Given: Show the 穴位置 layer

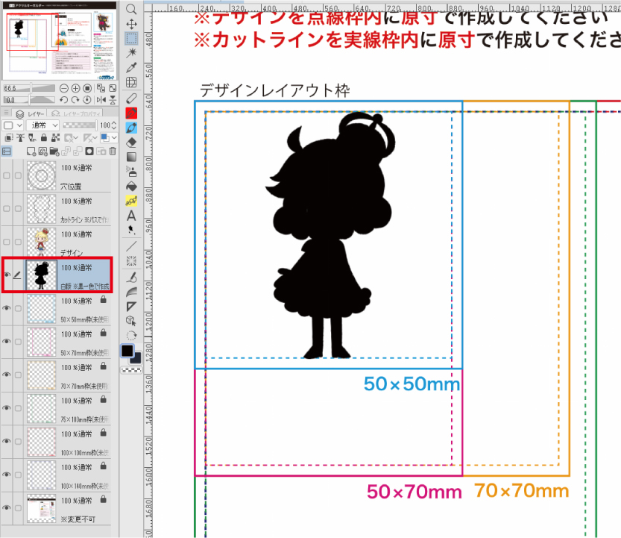Looking at the screenshot, I should tap(7, 176).
